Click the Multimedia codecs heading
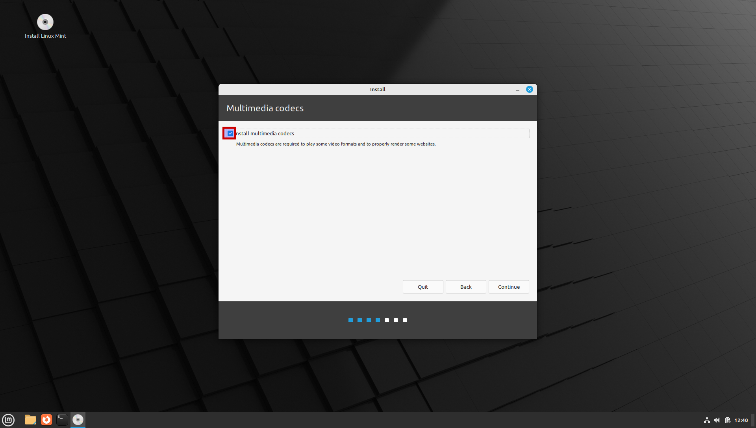This screenshot has height=428, width=756. [x=265, y=108]
